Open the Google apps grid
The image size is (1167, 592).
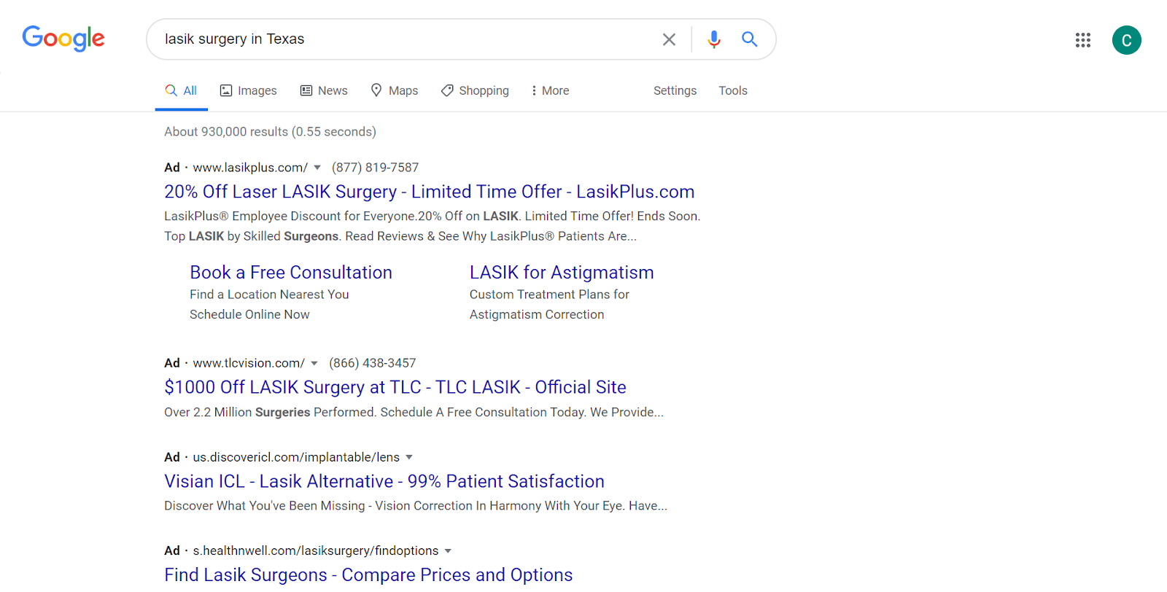pos(1082,40)
